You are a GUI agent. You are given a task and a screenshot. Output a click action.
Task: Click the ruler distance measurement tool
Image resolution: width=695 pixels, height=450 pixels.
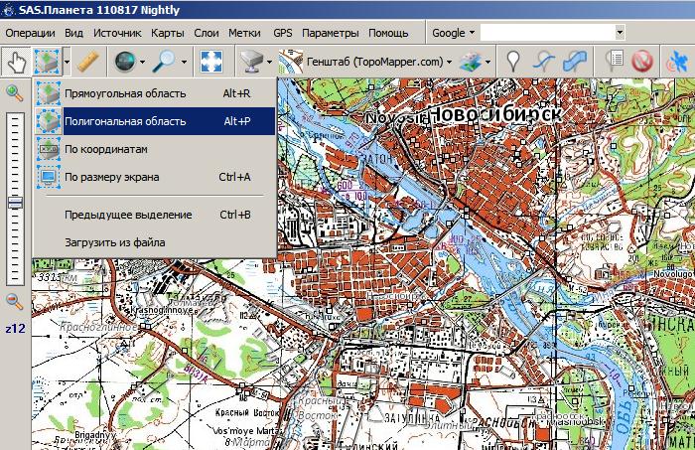click(x=87, y=62)
